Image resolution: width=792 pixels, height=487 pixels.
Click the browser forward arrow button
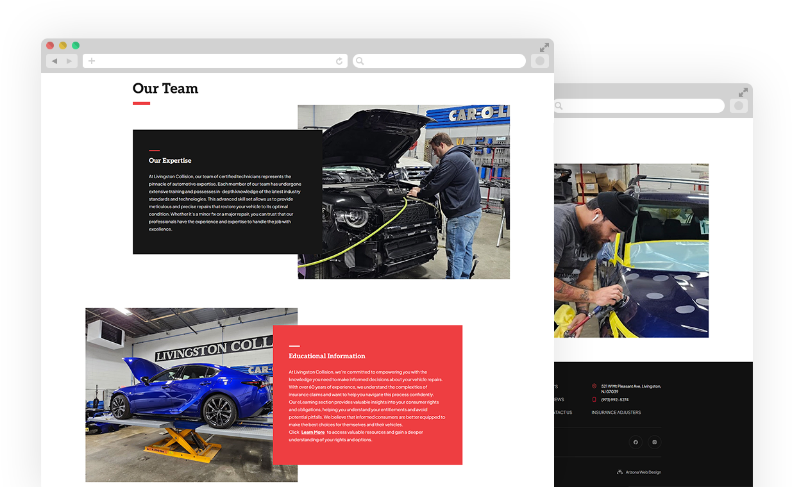tap(69, 61)
